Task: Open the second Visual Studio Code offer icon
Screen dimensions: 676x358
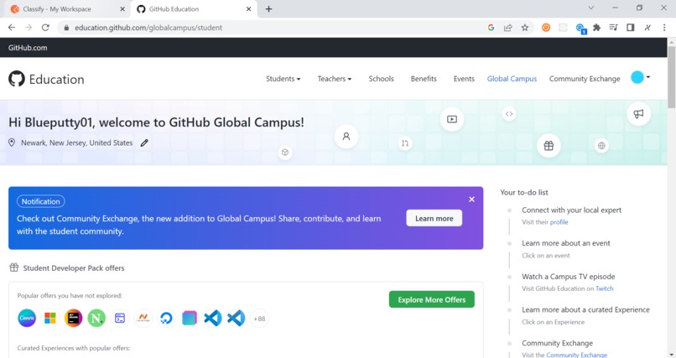Action: tap(237, 319)
